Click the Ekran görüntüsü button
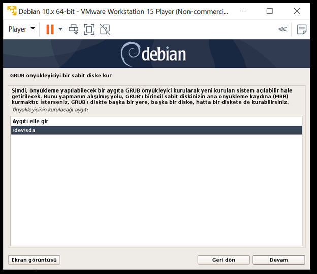The image size is (317, 274). (x=34, y=260)
